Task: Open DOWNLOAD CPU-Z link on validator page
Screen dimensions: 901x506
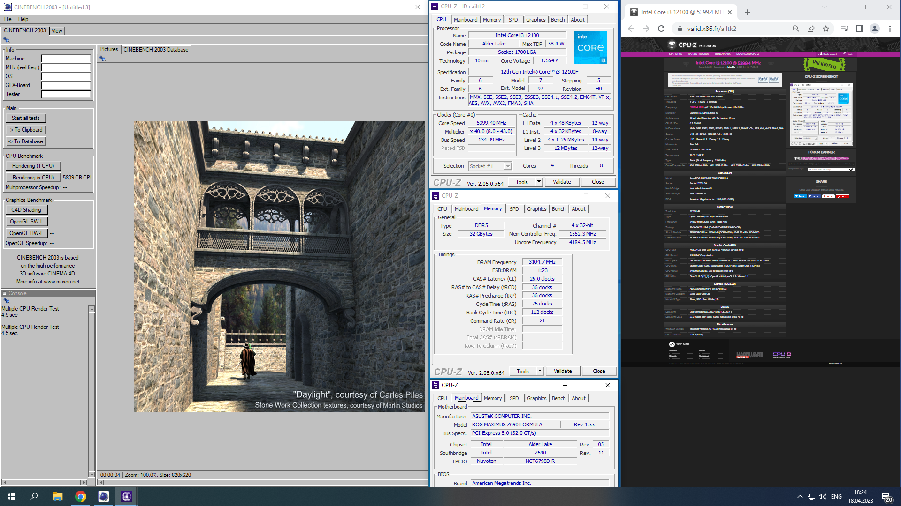Action: (748, 54)
